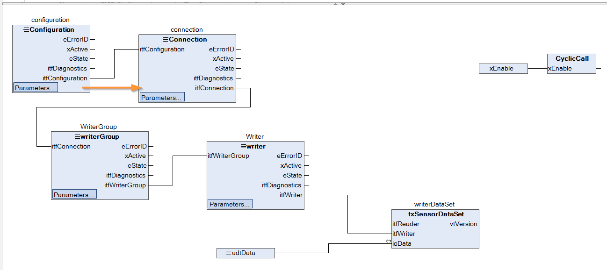The image size is (607, 270).
Task: Select eErrorID output of Connection block
Action: 222,49
